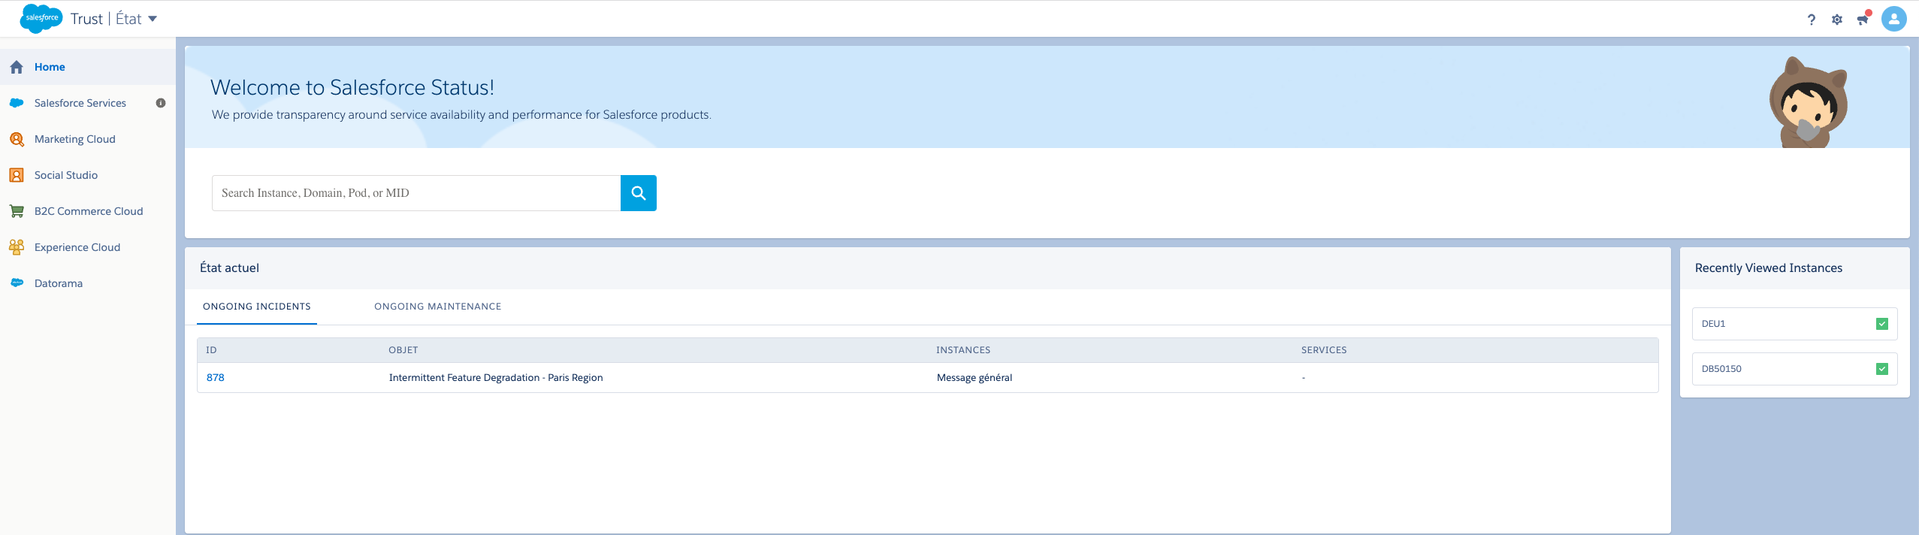The height and width of the screenshot is (535, 1919).
Task: Click the DEU1 green status checkbox
Action: [1882, 324]
